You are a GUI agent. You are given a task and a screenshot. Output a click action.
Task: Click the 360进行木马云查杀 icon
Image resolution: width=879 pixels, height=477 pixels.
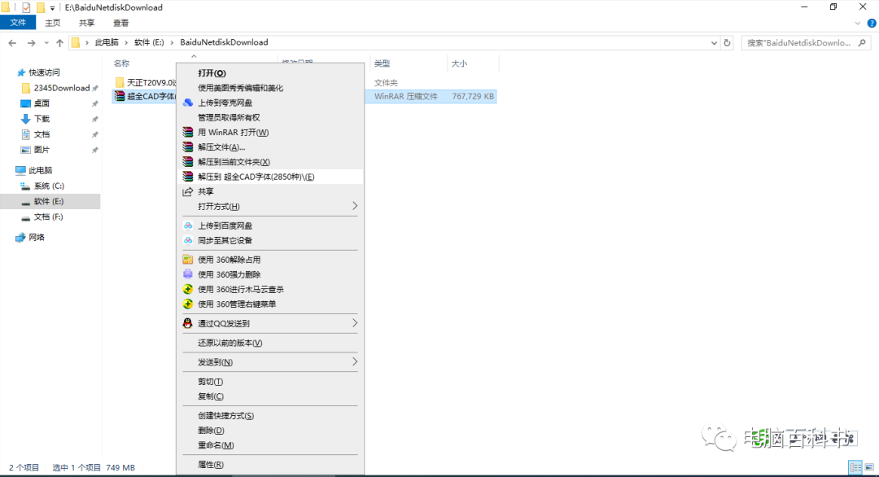188,289
